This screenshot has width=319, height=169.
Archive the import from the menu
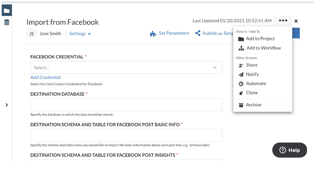coord(253,105)
